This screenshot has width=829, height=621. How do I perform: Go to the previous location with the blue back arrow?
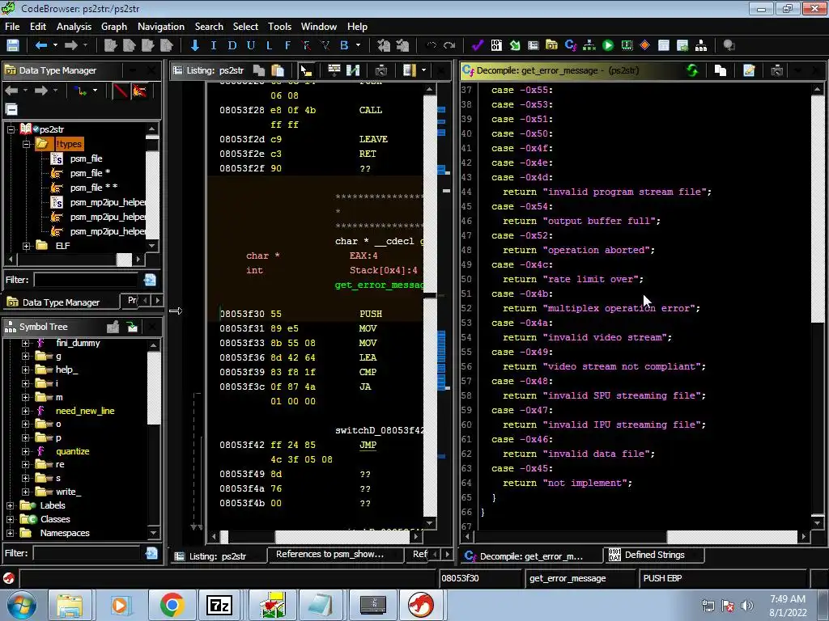(40, 45)
